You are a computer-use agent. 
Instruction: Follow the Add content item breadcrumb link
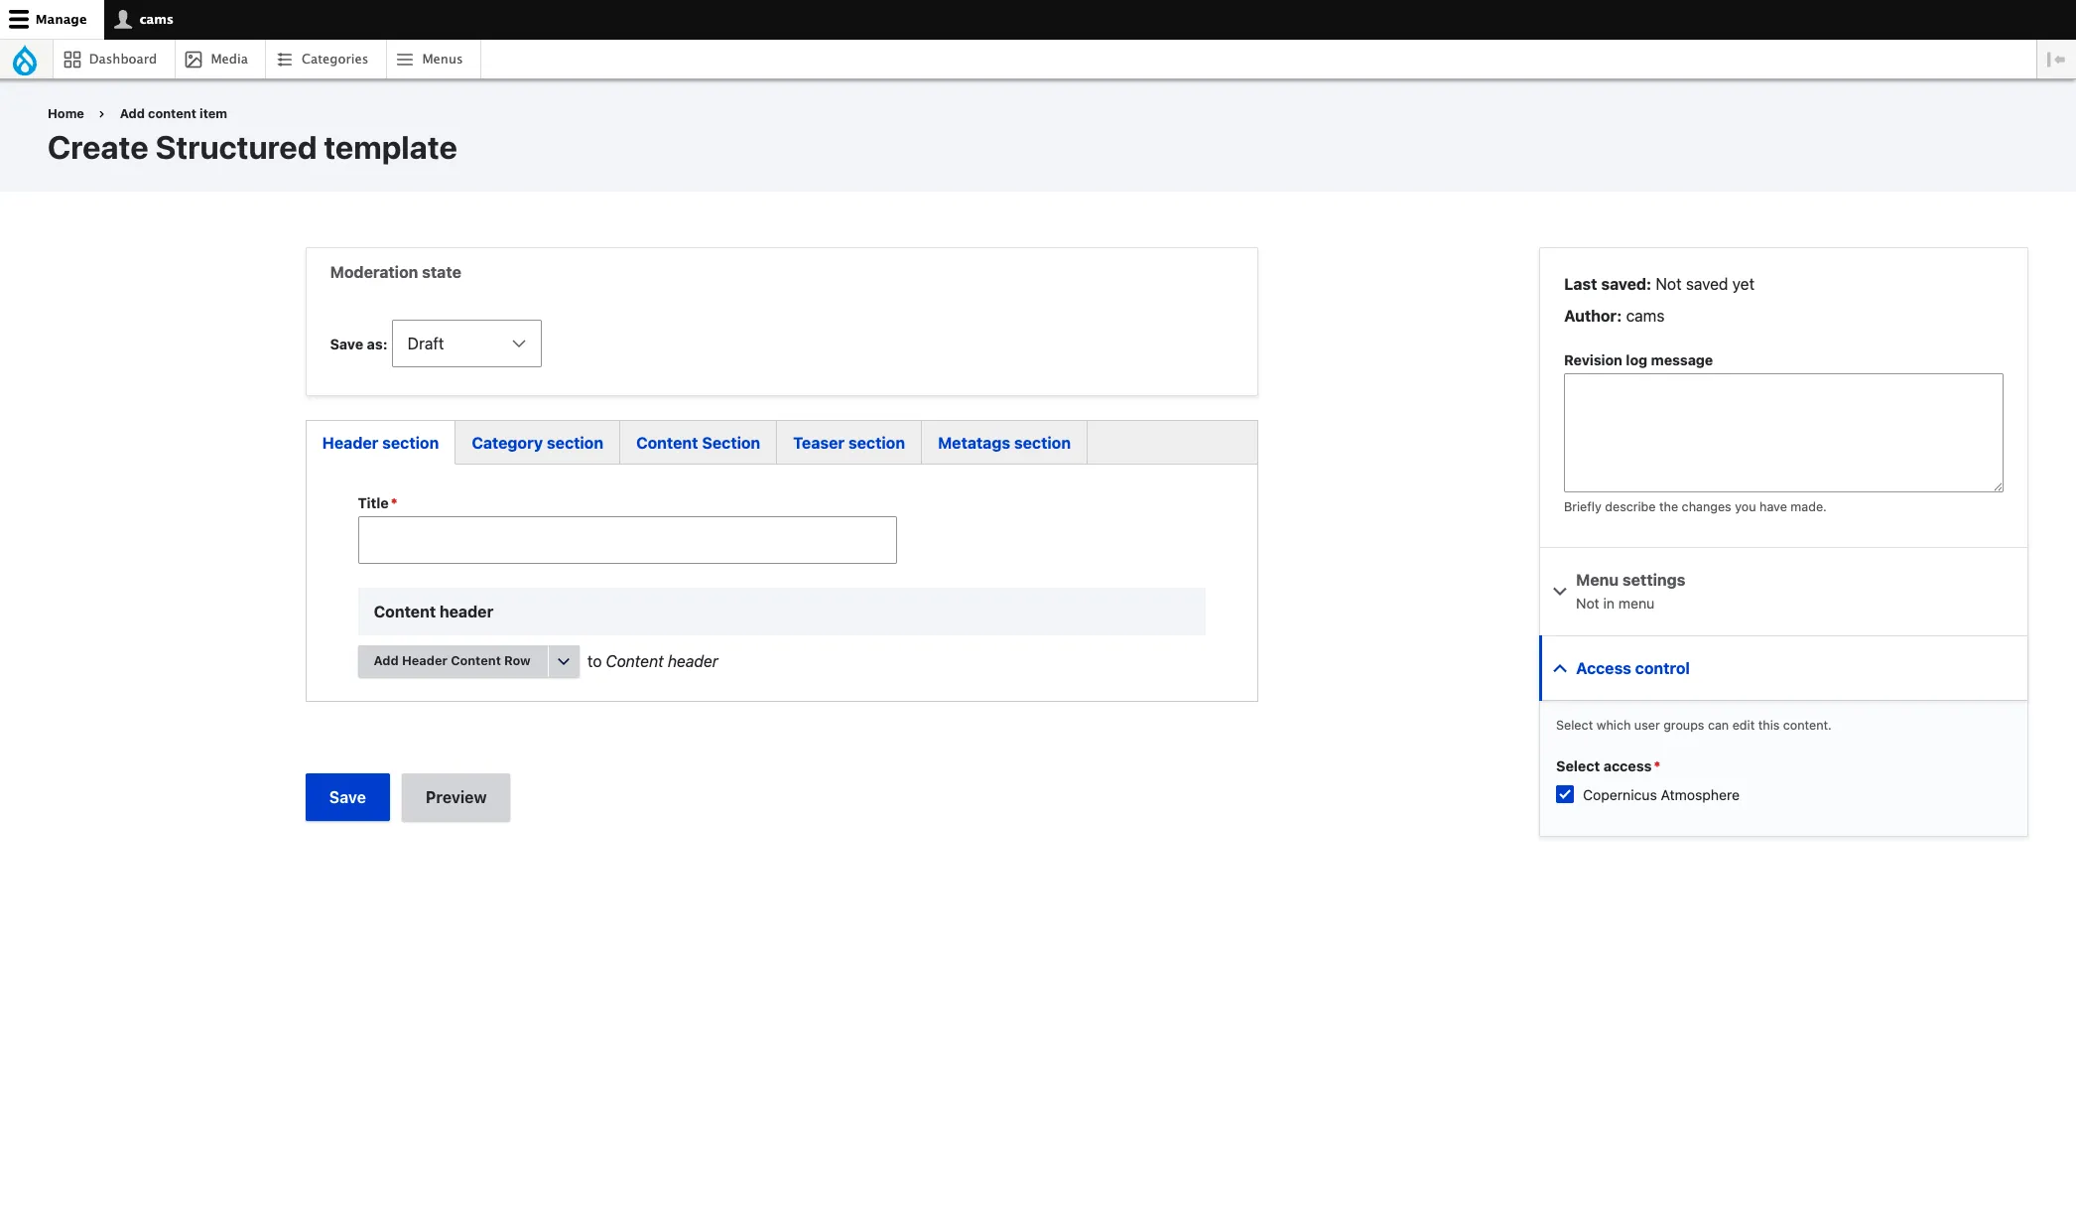click(174, 114)
